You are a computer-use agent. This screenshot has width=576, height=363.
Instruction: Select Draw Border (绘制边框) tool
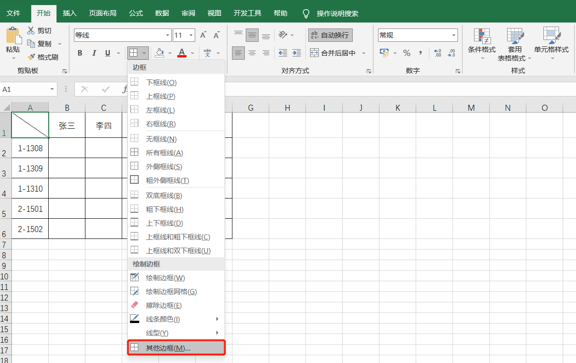coord(176,278)
